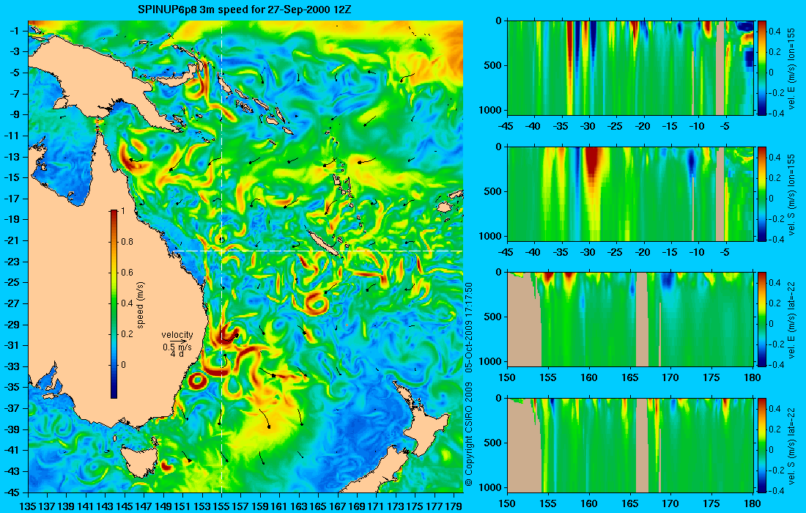Click latitude tick "-11" on main map axis
Image resolution: width=806 pixels, height=513 pixels.
(x=12, y=135)
